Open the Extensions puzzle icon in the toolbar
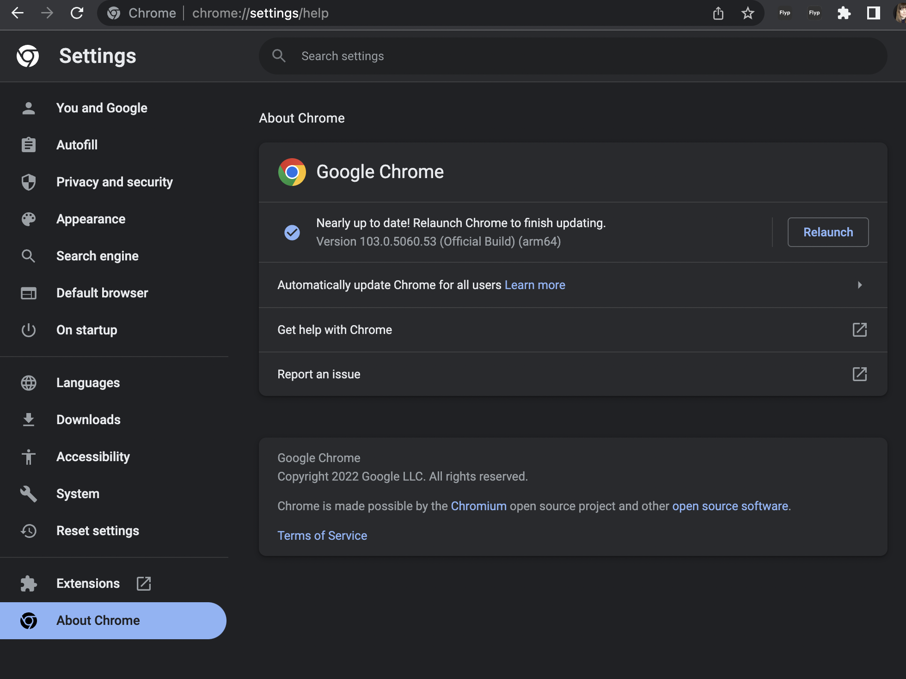The image size is (906, 679). pyautogui.click(x=844, y=13)
